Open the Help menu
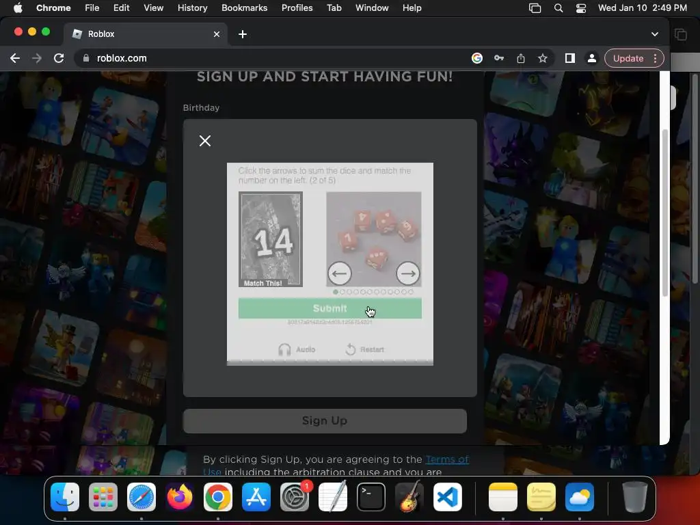 412,8
